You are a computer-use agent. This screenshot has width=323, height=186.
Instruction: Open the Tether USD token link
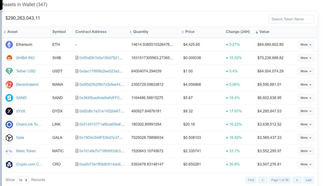26,71
